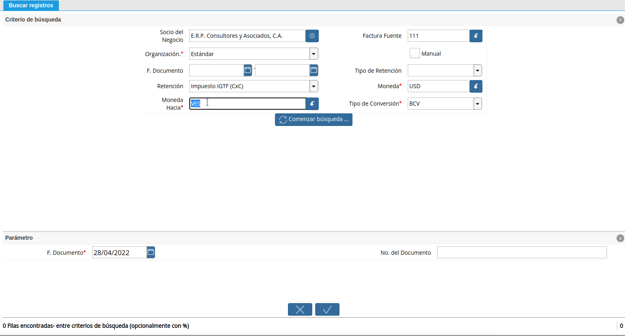Click the Organización label
Screen dimensions: 625x336
[164, 54]
